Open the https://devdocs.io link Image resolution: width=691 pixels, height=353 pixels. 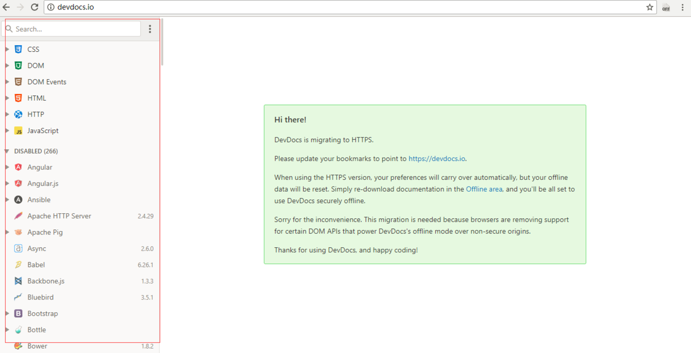pos(437,159)
